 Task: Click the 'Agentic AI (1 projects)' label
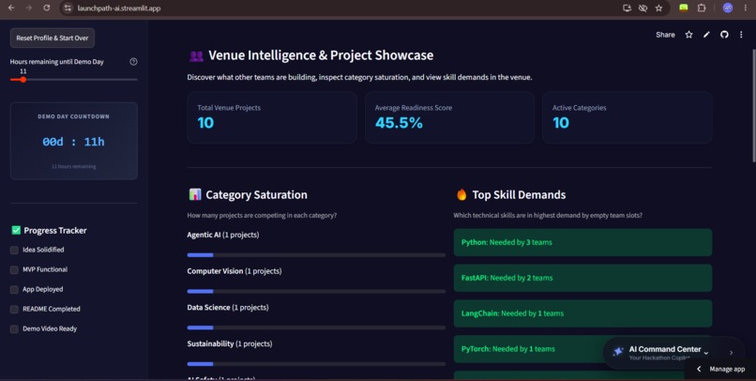point(222,235)
